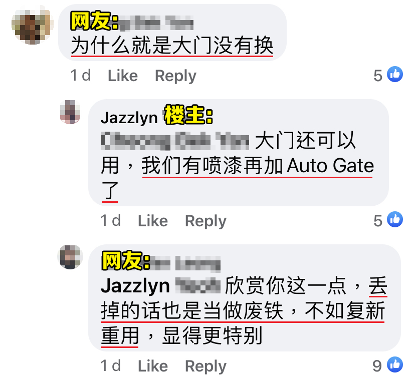This screenshot has width=415, height=377.
Task: Click the bold Jazzlyn mention in the last comment
Action: click(x=135, y=286)
